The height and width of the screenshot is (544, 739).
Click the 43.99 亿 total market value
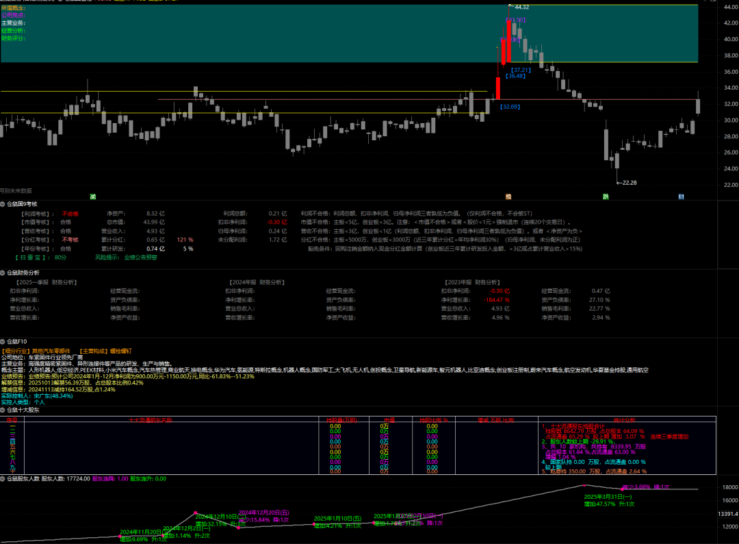pyautogui.click(x=154, y=222)
